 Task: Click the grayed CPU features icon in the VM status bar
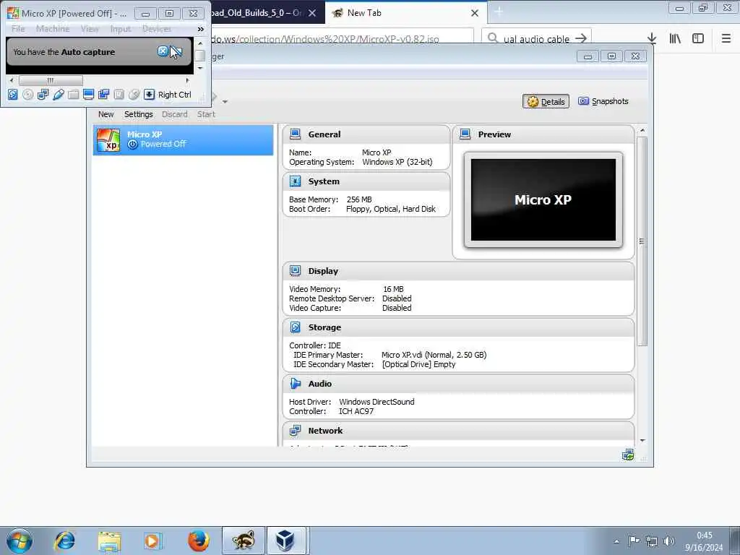[119, 95]
